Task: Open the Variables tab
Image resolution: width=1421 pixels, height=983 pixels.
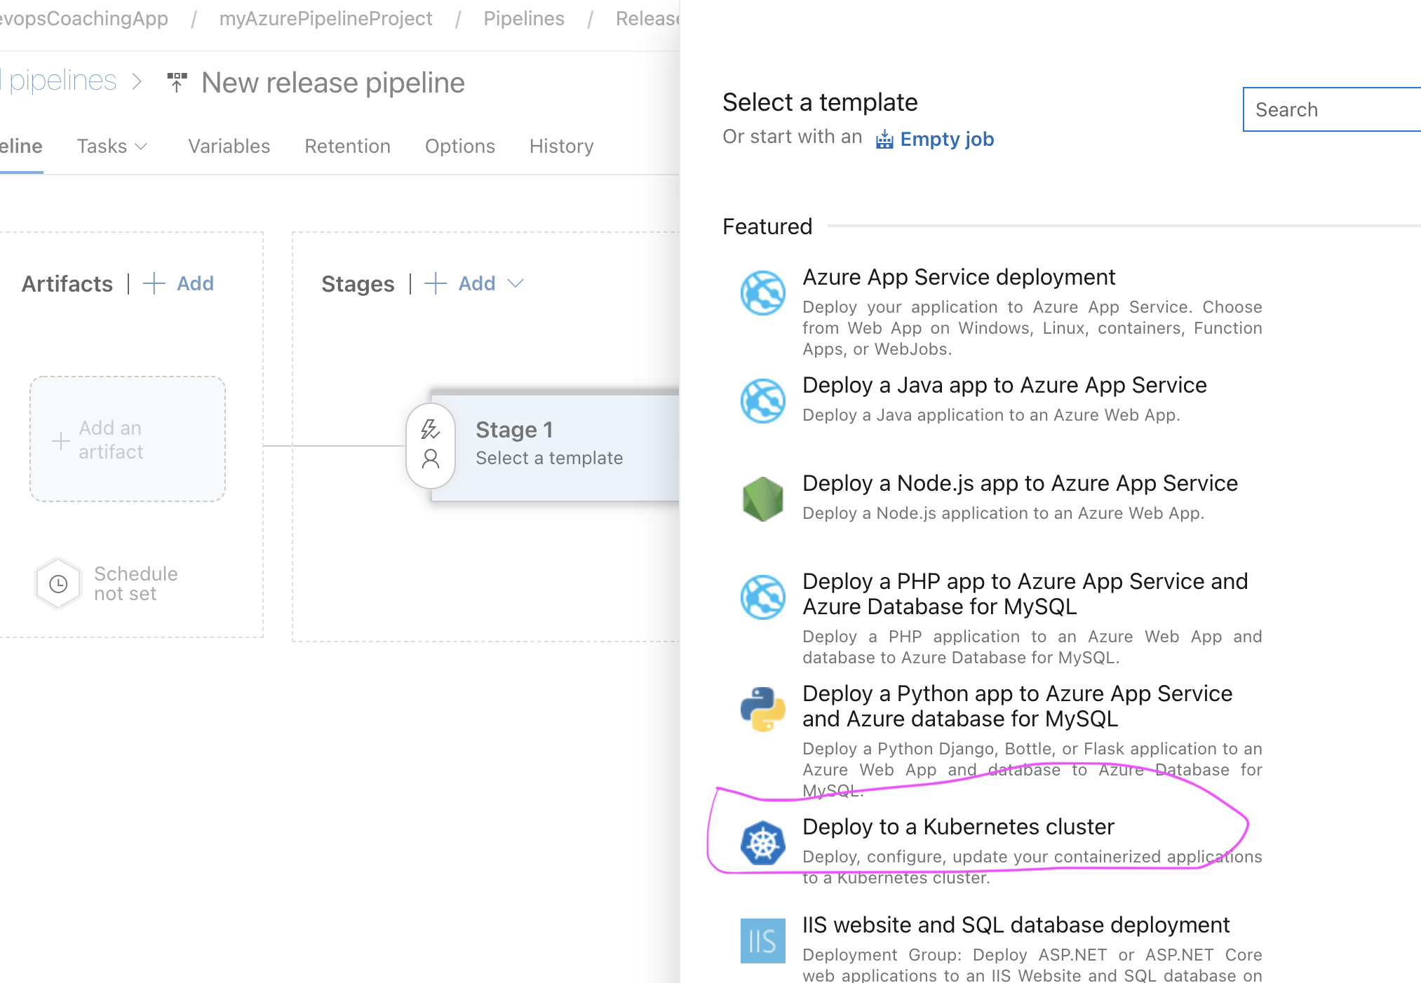Action: (x=229, y=146)
